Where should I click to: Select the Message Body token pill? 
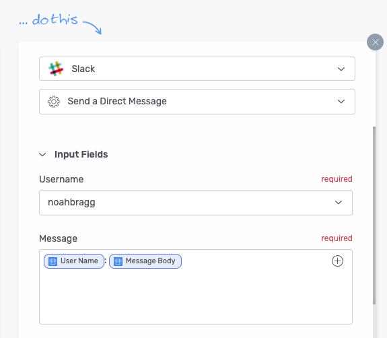click(145, 261)
